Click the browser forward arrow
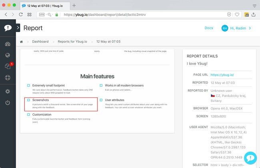Image resolution: width=260 pixels, height=168 pixels. [13, 14]
